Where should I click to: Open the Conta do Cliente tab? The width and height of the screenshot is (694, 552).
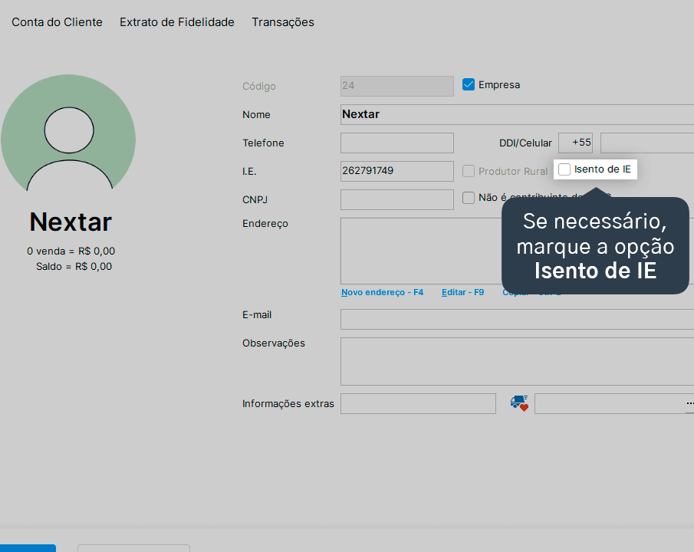coord(57,22)
